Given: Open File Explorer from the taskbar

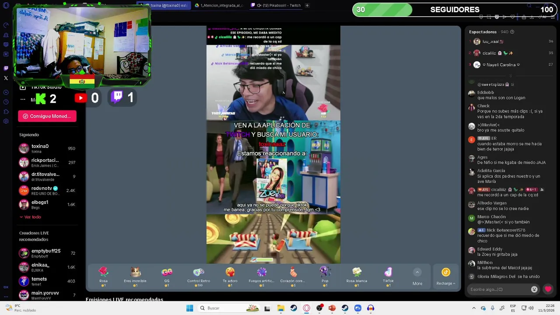Looking at the screenshot, I should click(x=280, y=308).
